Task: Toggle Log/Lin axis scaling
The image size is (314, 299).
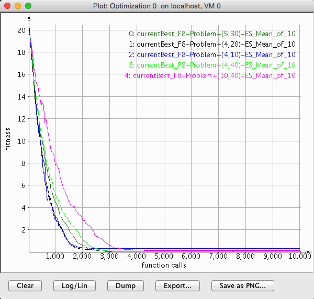Action: [x=74, y=285]
